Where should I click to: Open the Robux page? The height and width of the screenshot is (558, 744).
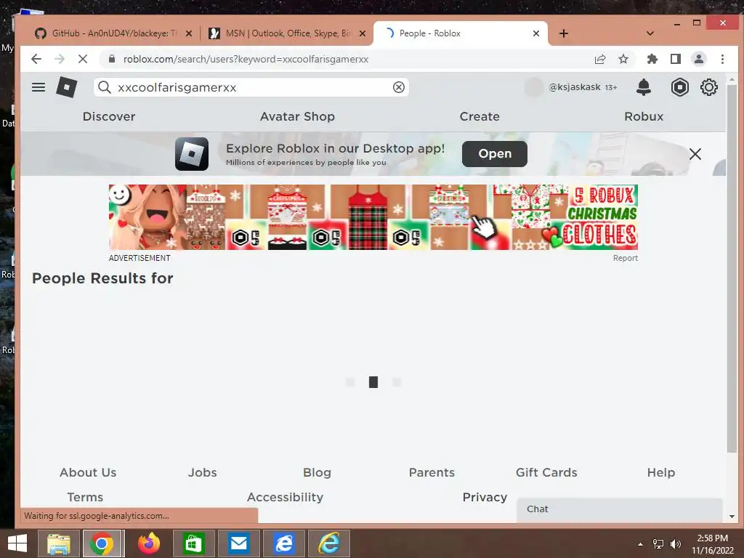coord(644,116)
